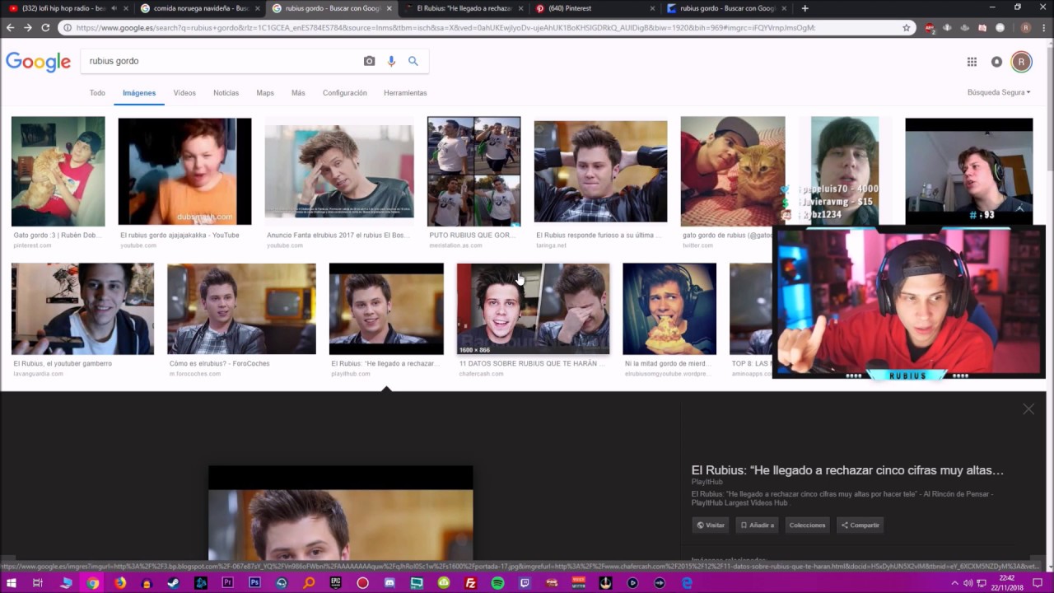Open a new browser tab
The height and width of the screenshot is (593, 1054).
click(804, 8)
